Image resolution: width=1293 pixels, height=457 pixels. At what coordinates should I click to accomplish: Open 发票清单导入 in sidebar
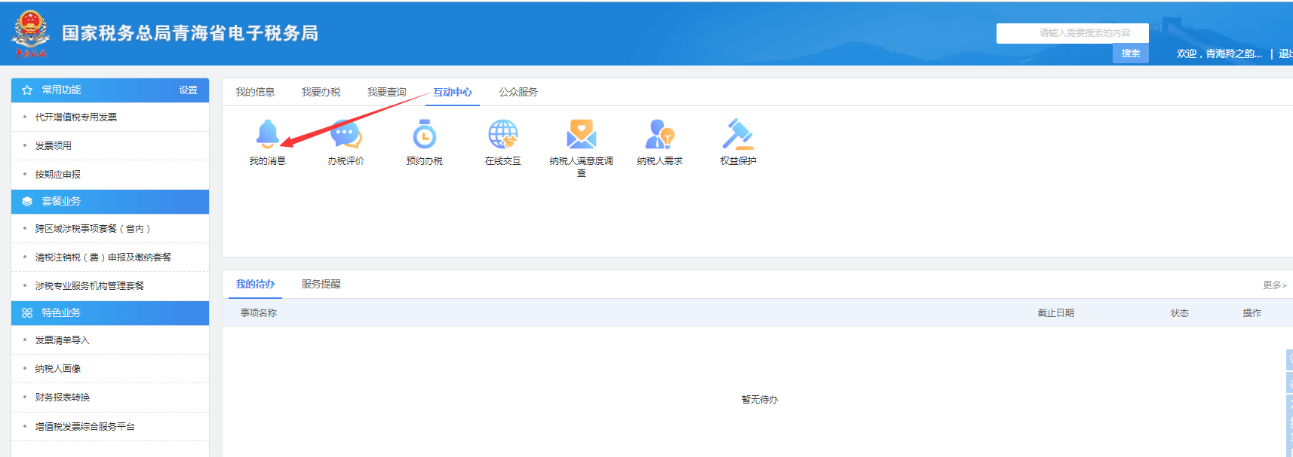pyautogui.click(x=63, y=340)
